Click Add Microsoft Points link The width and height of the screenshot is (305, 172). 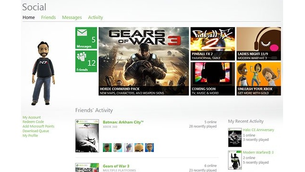click(x=38, y=126)
